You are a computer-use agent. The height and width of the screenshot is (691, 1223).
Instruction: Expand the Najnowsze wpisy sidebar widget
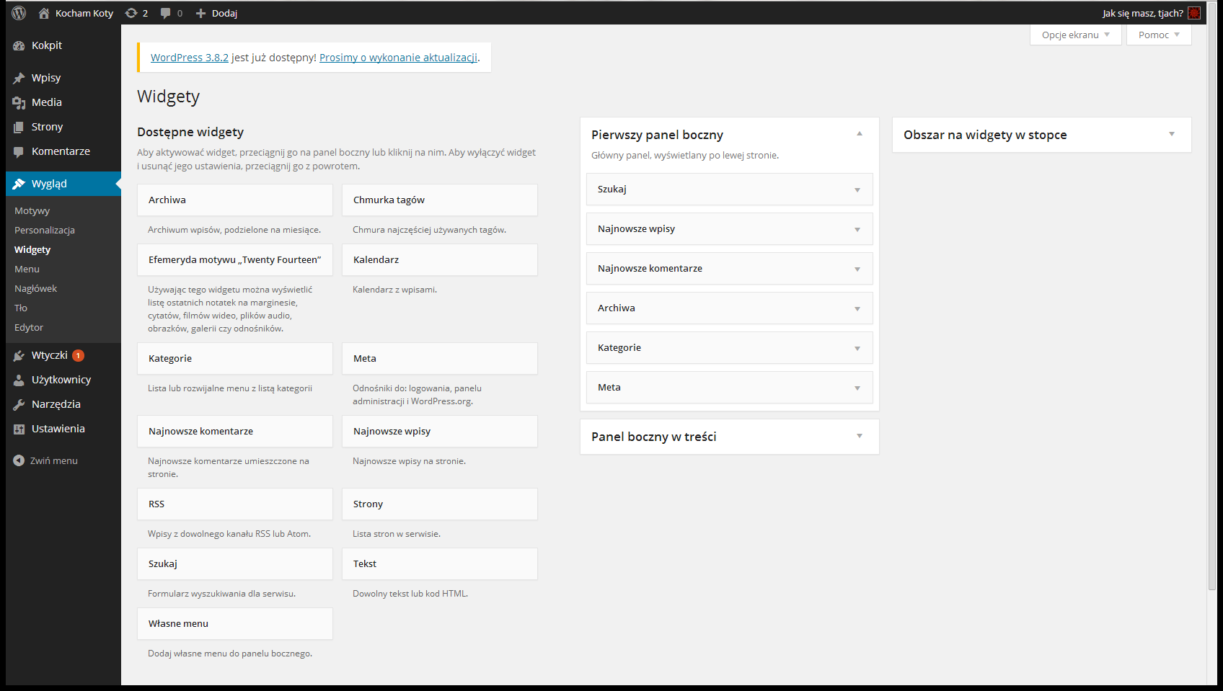point(857,230)
